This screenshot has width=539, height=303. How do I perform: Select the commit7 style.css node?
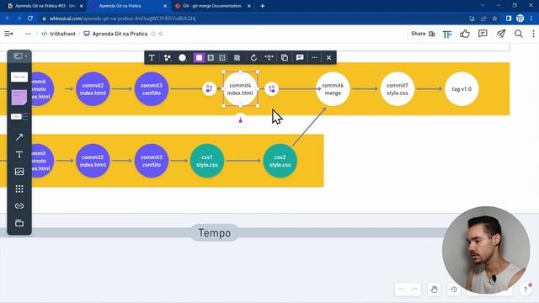click(x=397, y=89)
